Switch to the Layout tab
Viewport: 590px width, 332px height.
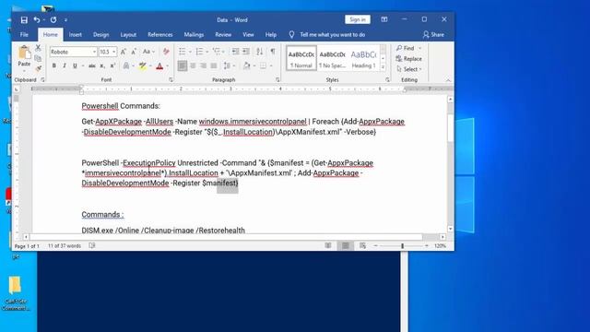128,35
